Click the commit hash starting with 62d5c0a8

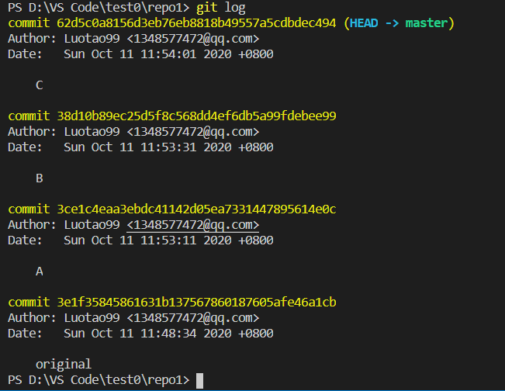(196, 23)
